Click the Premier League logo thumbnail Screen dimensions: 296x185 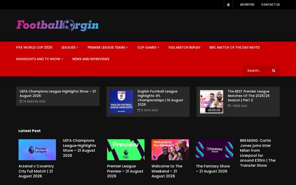point(37,150)
